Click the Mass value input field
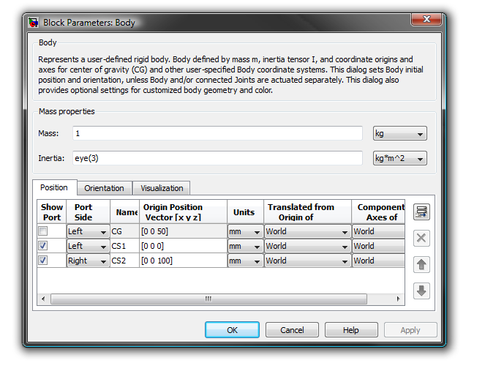This screenshot has height=374, width=485. click(x=217, y=134)
